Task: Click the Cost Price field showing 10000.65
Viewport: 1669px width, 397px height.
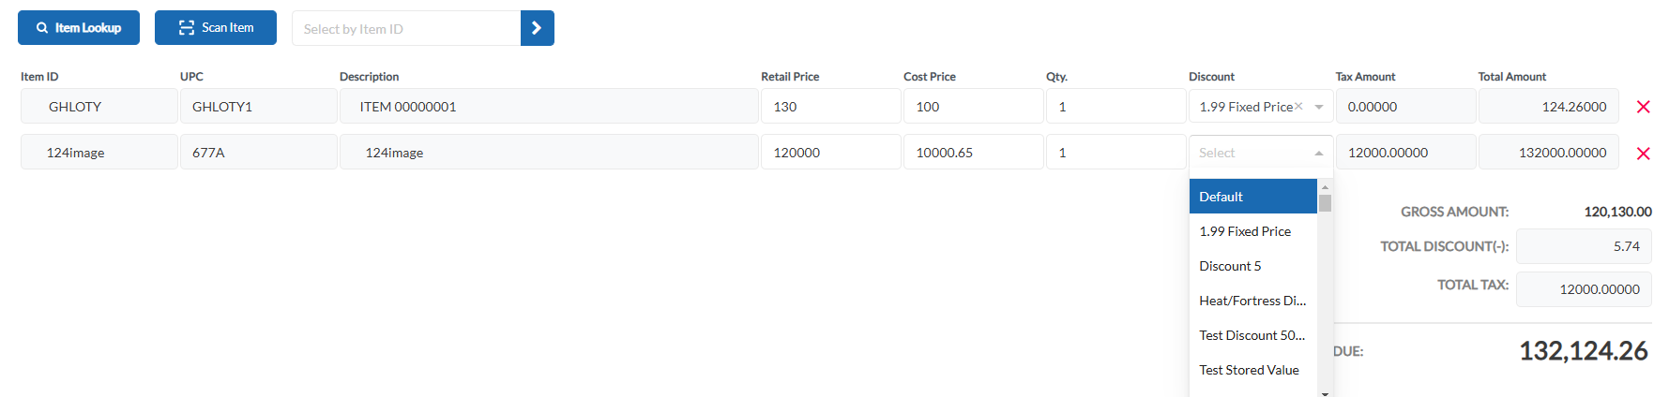Action: tap(973, 153)
